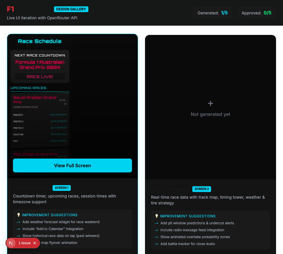This screenshot has height=254, width=283.
Task: Click the Next.js N logo icon
Action: 11,243
